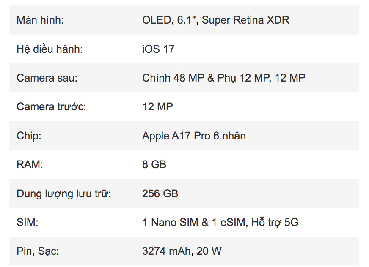Click the 'Dung lượng lưu trữ:' label
369x267 pixels.
click(64, 194)
